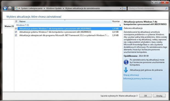Viewport: 170px width, 101px height.
Task: Sort list by Rozmiar column header
Action: click(117, 21)
